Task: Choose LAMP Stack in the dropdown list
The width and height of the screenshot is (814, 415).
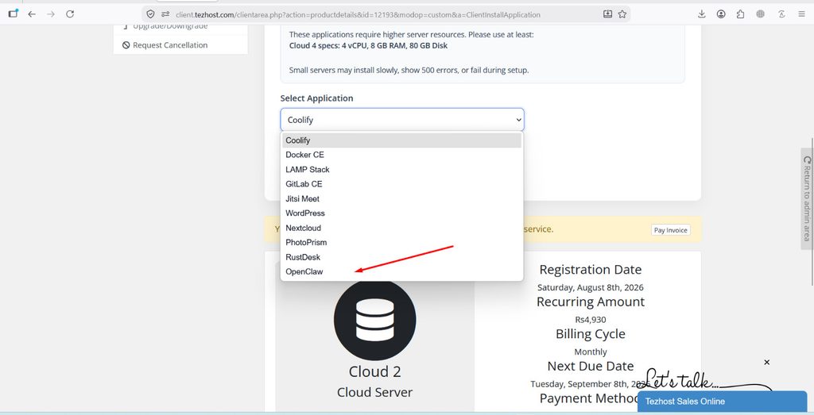Action: [401, 170]
